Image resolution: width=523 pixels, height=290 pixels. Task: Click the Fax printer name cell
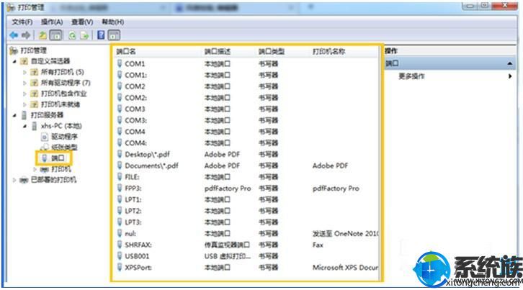pos(318,245)
